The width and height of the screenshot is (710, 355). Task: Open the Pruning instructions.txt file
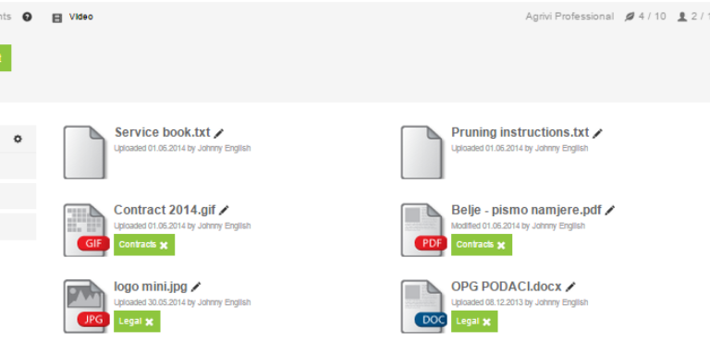pos(520,132)
